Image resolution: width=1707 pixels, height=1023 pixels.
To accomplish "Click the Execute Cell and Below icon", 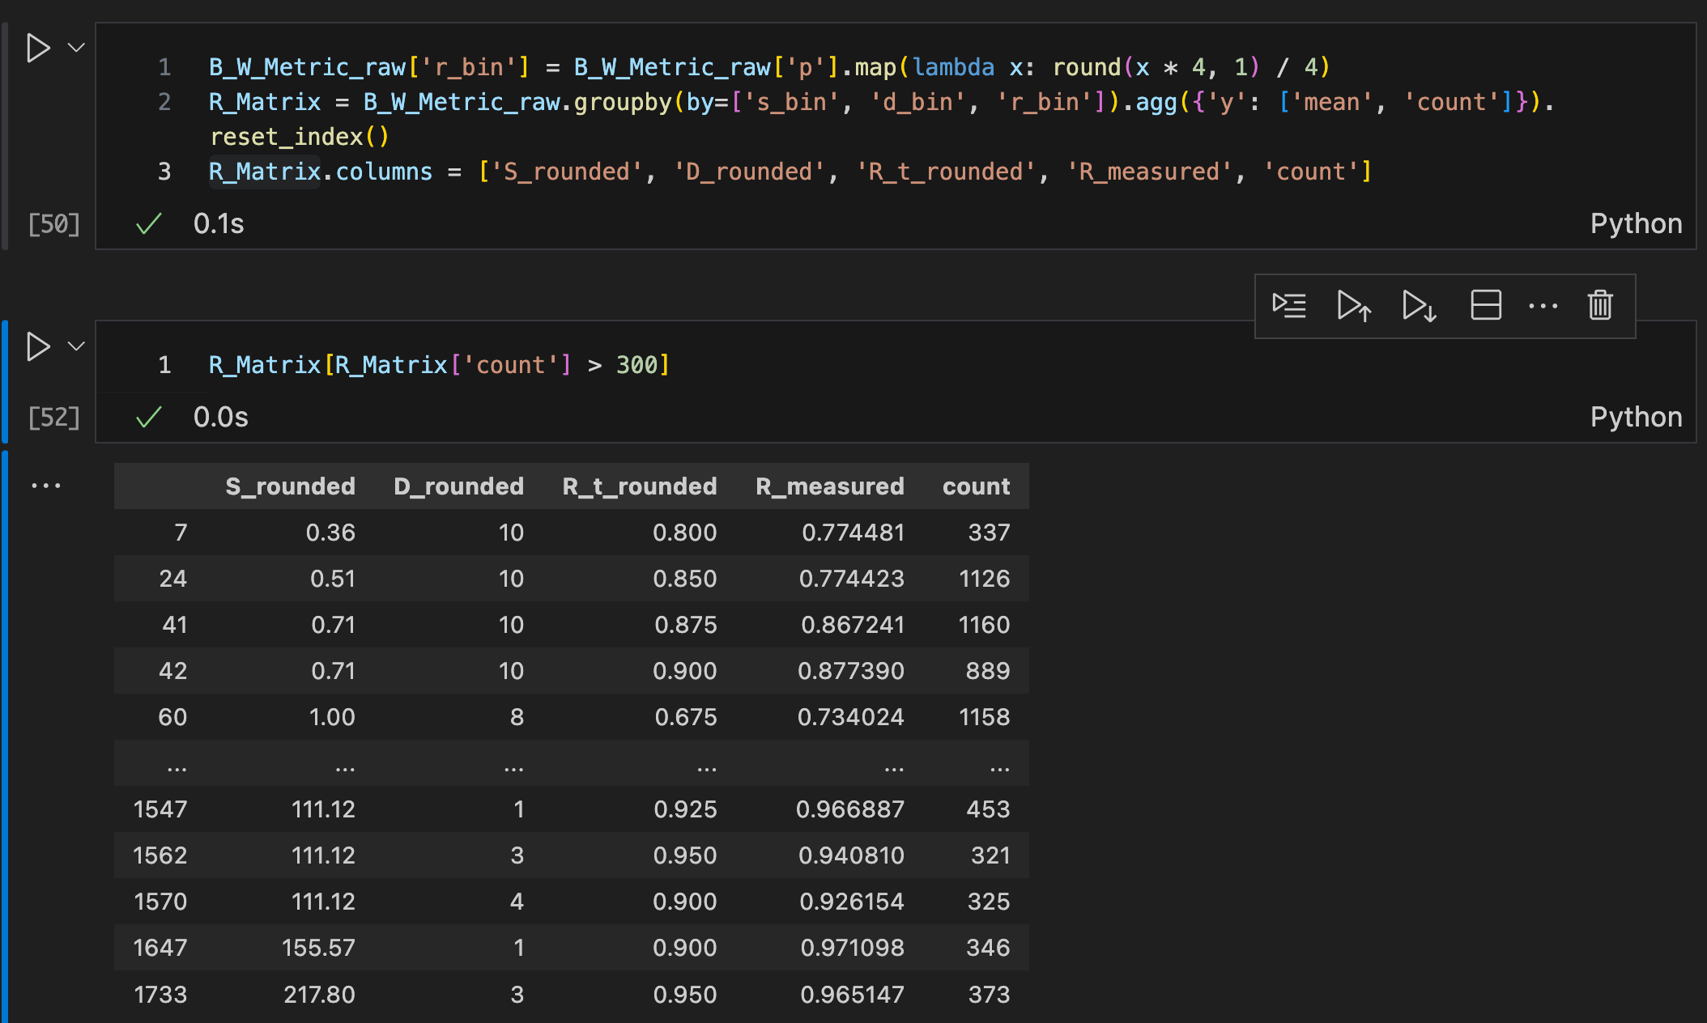I will click(x=1417, y=306).
